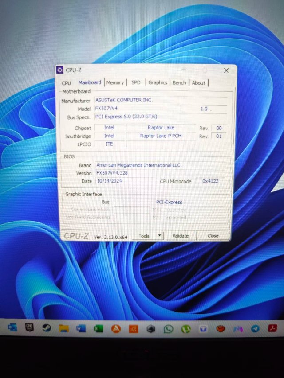This screenshot has height=378, width=284.
Task: Click the Southbridge Raptor Lake-P PCH field
Action: click(x=161, y=136)
